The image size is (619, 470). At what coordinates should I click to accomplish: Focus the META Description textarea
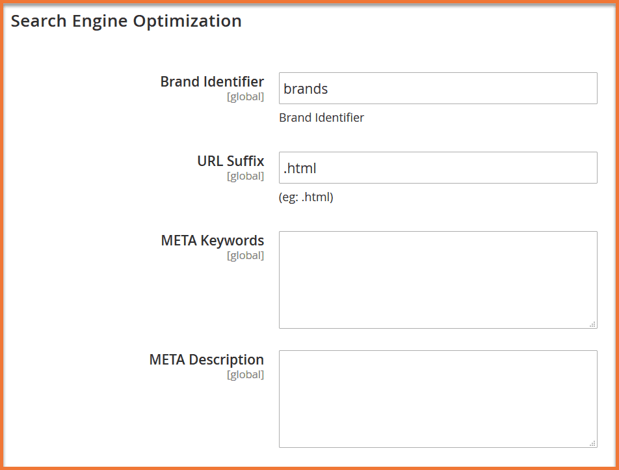(x=438, y=398)
